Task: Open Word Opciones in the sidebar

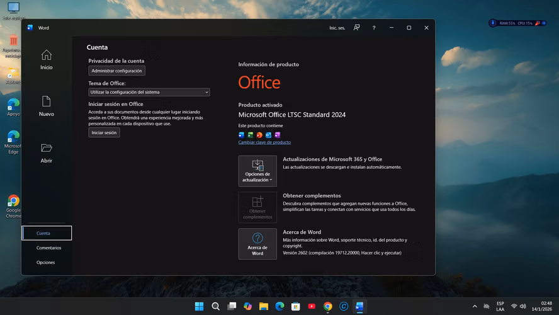Action: tap(45, 262)
